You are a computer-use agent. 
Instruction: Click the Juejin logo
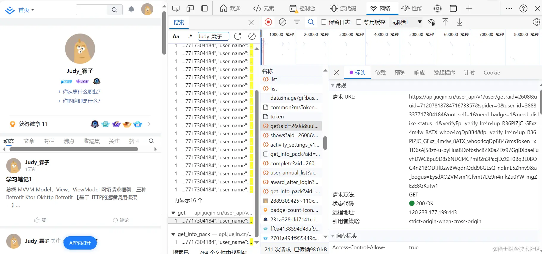coord(10,10)
